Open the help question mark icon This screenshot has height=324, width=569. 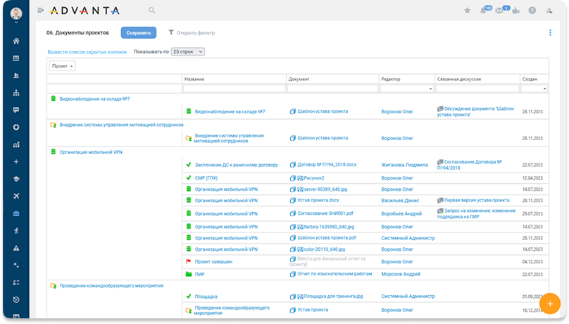[x=532, y=11]
